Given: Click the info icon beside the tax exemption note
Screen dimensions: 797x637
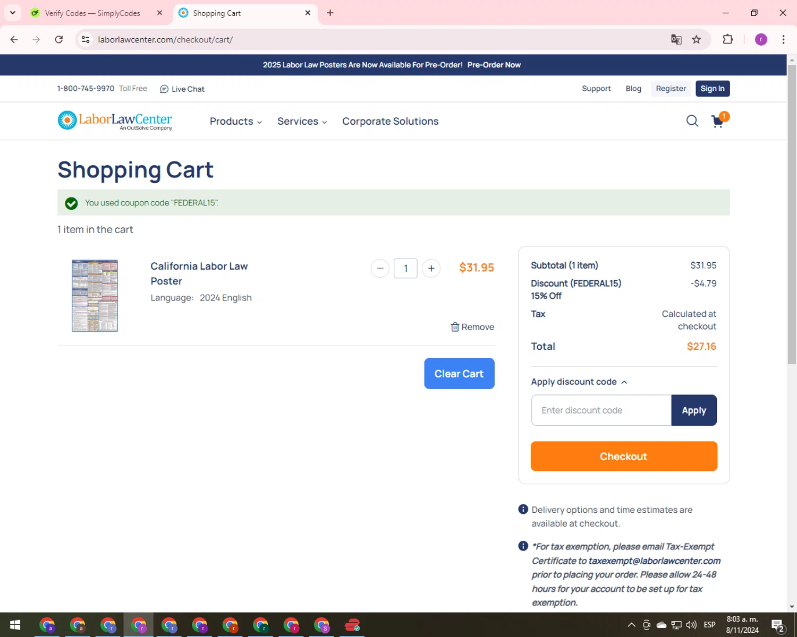Looking at the screenshot, I should coord(523,546).
